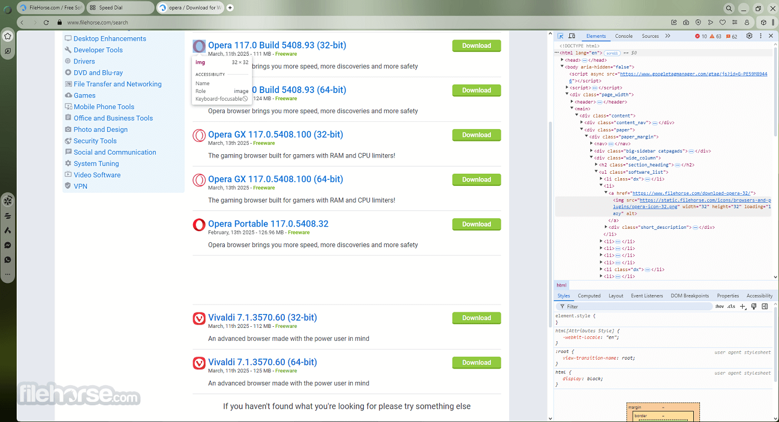Reload the page with the refresh icon

[47, 22]
